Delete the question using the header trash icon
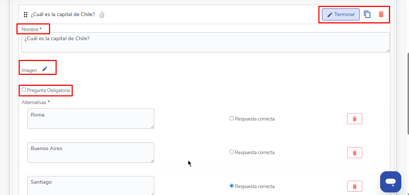Image resolution: width=409 pixels, height=195 pixels. pyautogui.click(x=381, y=15)
